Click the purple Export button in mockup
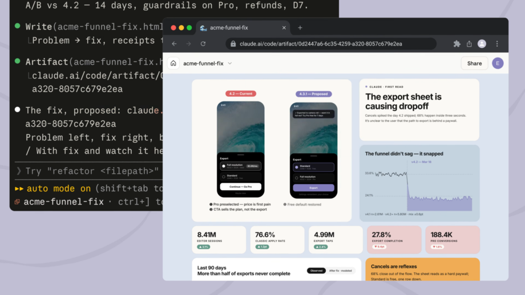Screen dimensions: 525x295 (313, 188)
